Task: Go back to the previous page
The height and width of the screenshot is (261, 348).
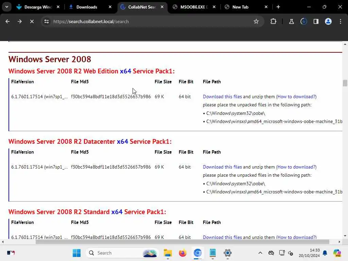Action: (x=7, y=21)
